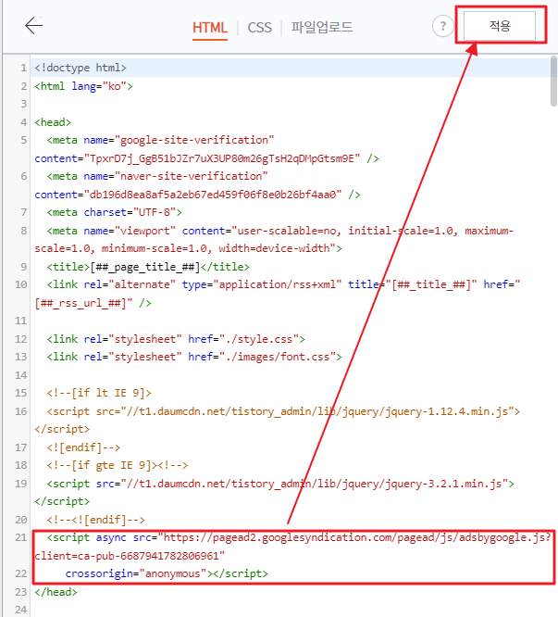Click the naver-site-verification meta line
Viewport: 558px width, 617px height.
[x=157, y=176]
